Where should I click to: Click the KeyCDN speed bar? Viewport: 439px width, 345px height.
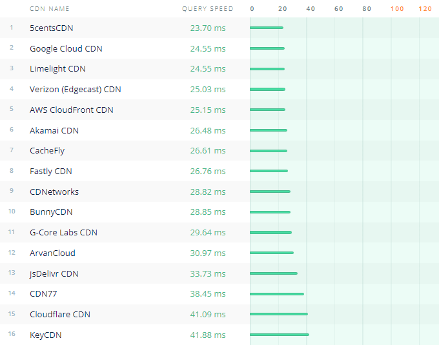280,335
